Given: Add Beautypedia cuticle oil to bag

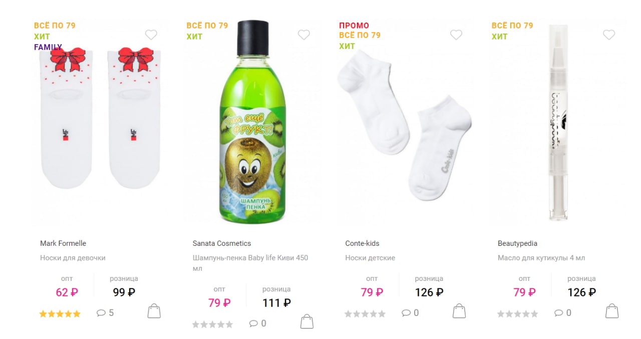Looking at the screenshot, I should pos(612,311).
